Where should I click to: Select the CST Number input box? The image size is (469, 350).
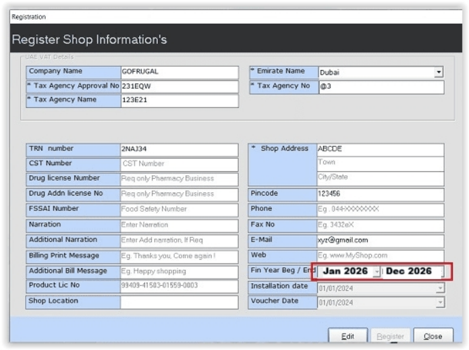(x=179, y=165)
